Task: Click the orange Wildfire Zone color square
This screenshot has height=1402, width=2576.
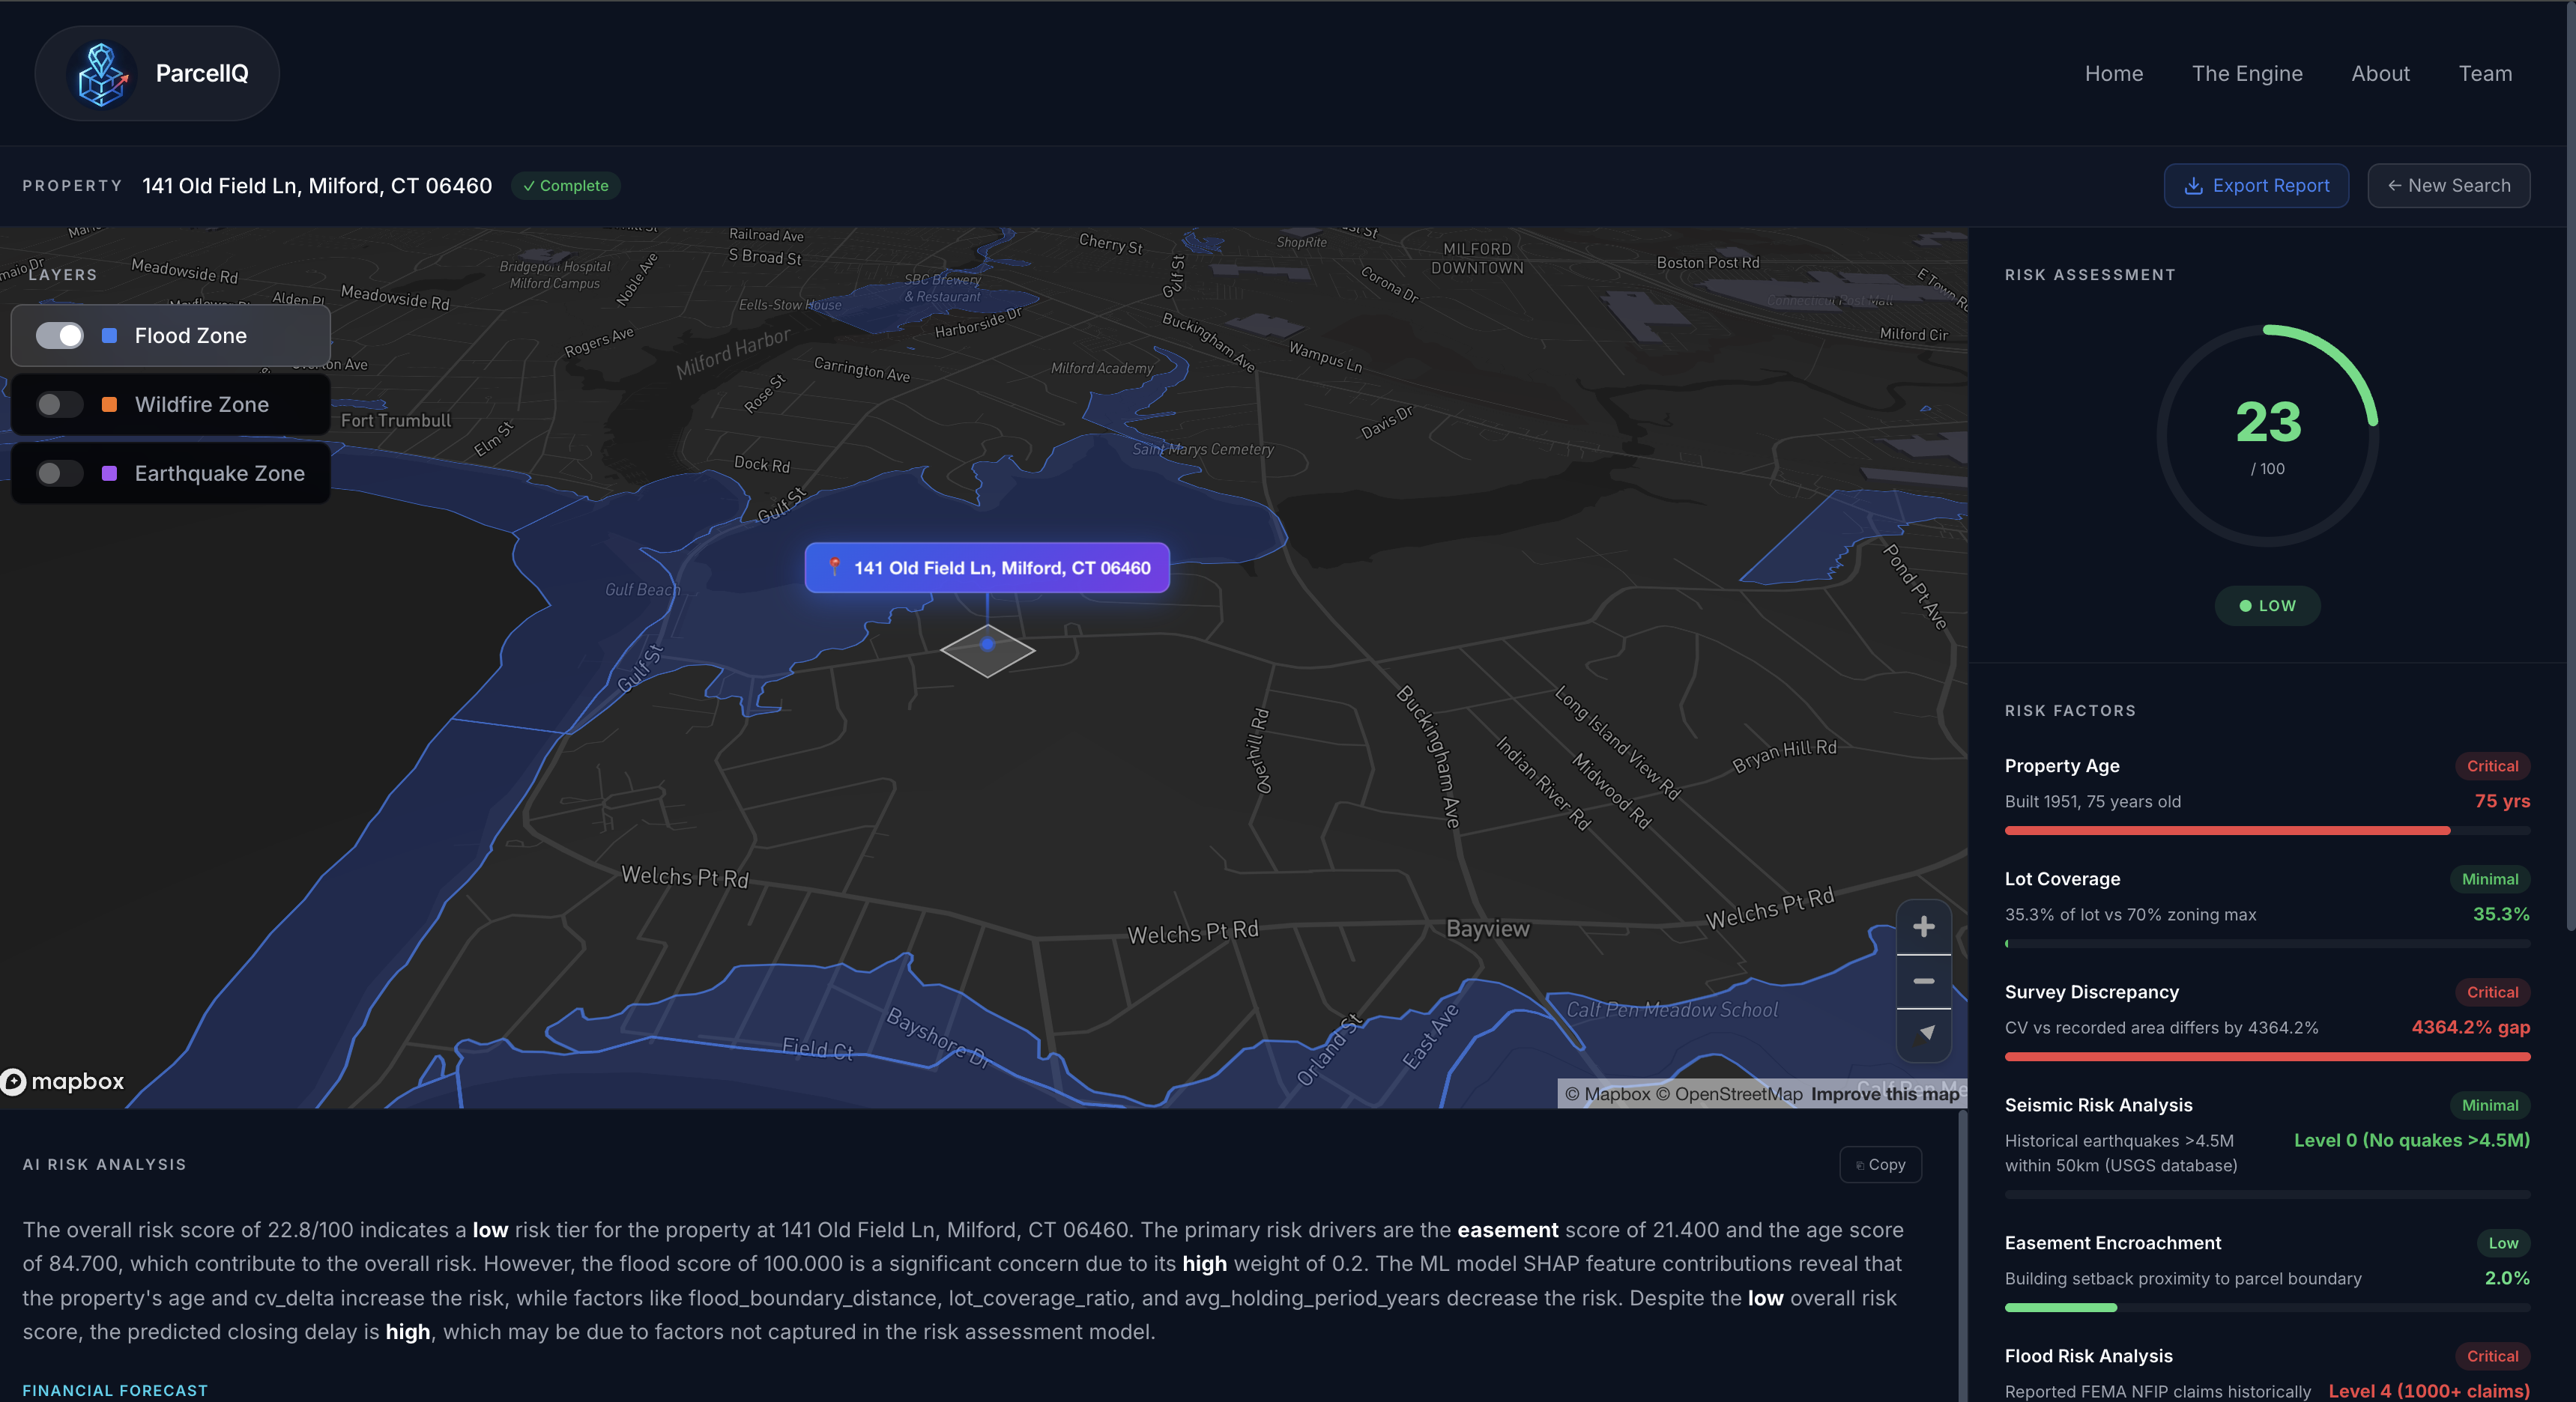Action: pyautogui.click(x=110, y=404)
